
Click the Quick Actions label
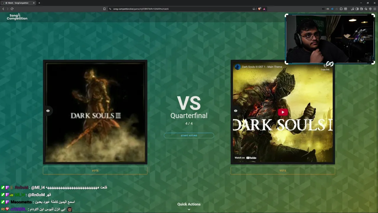click(189, 204)
